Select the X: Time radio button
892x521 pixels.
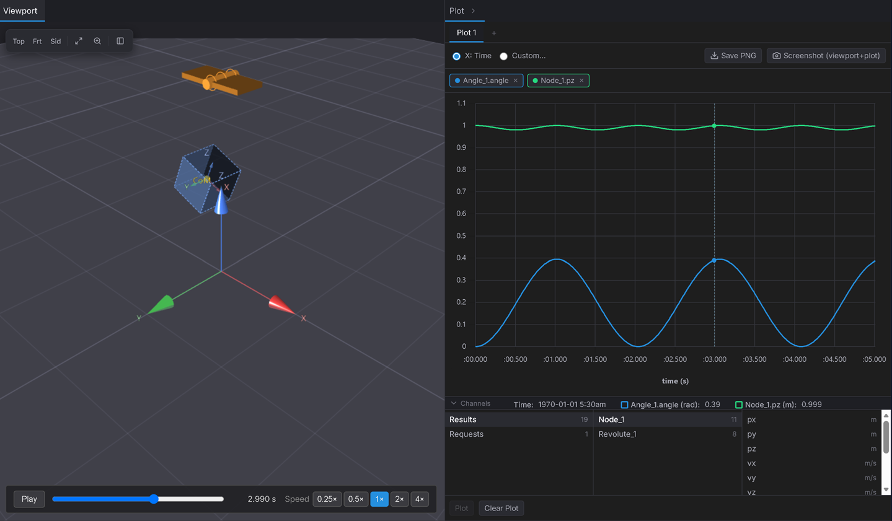[457, 56]
